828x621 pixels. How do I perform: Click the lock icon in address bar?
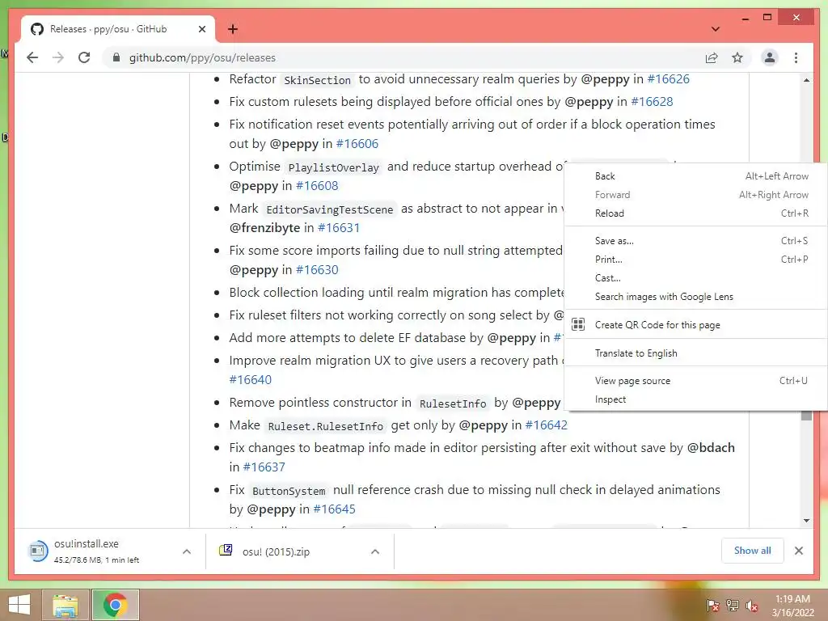point(116,57)
